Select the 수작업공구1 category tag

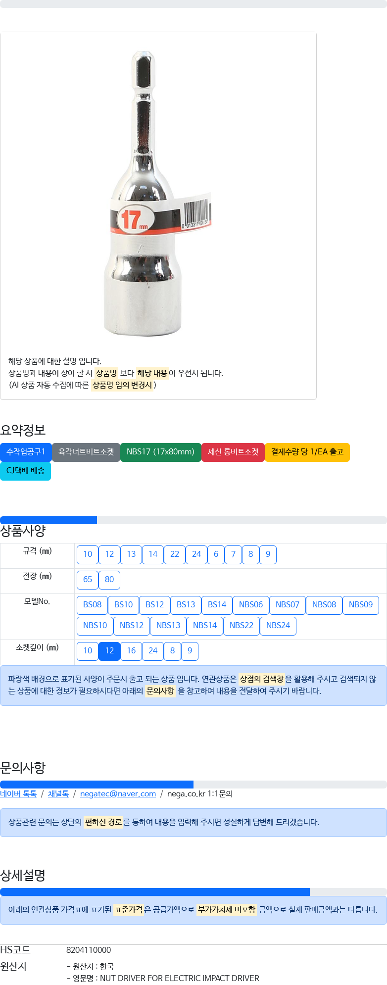point(26,452)
